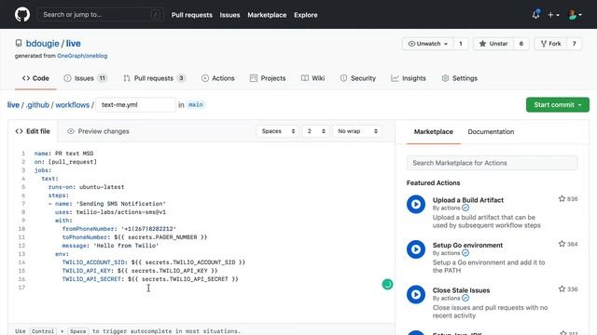Open Issues in top navigation

point(229,15)
